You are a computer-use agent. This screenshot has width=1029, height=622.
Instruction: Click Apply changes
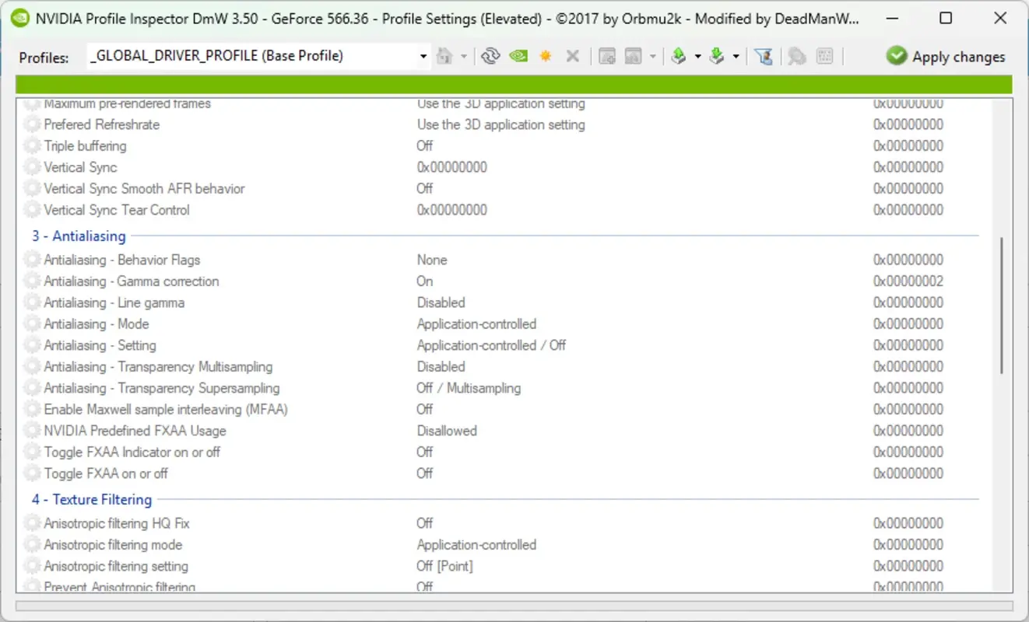pyautogui.click(x=945, y=56)
